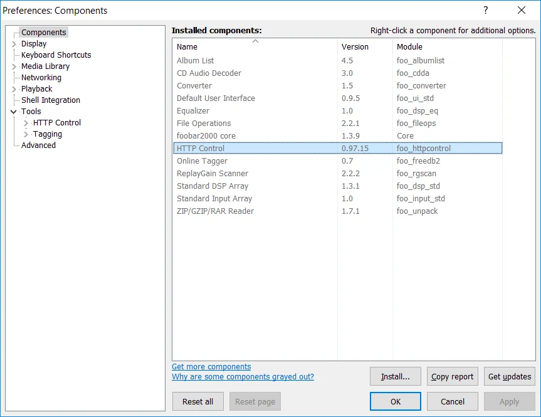This screenshot has width=541, height=417.
Task: Expand the Playback tree node
Action: pos(14,89)
